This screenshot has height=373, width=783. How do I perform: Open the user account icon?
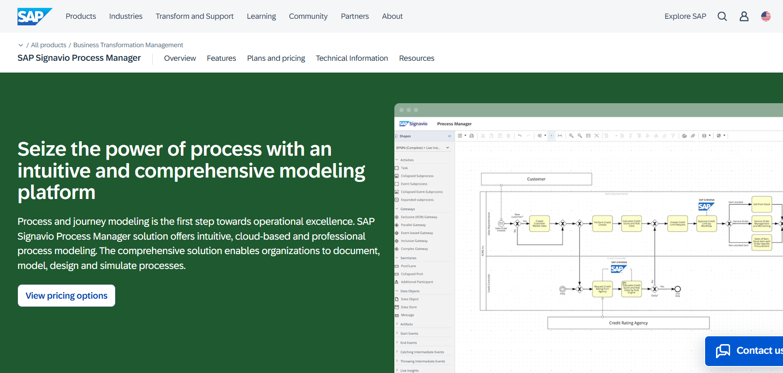coord(744,17)
